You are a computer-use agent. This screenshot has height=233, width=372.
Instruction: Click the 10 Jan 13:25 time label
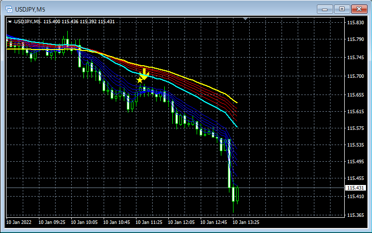click(246, 222)
